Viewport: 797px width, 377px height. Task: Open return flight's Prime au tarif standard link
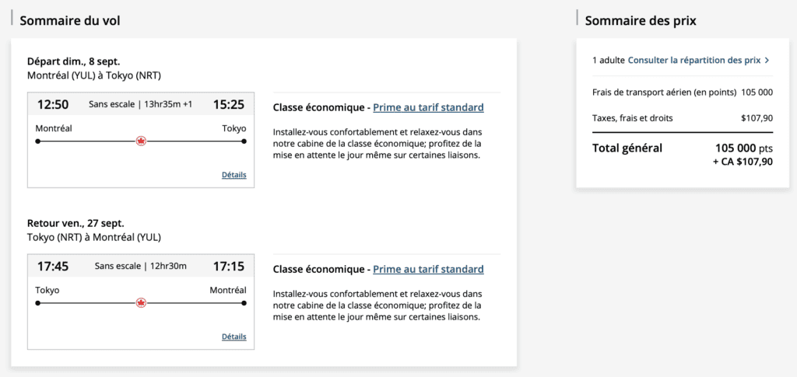428,269
